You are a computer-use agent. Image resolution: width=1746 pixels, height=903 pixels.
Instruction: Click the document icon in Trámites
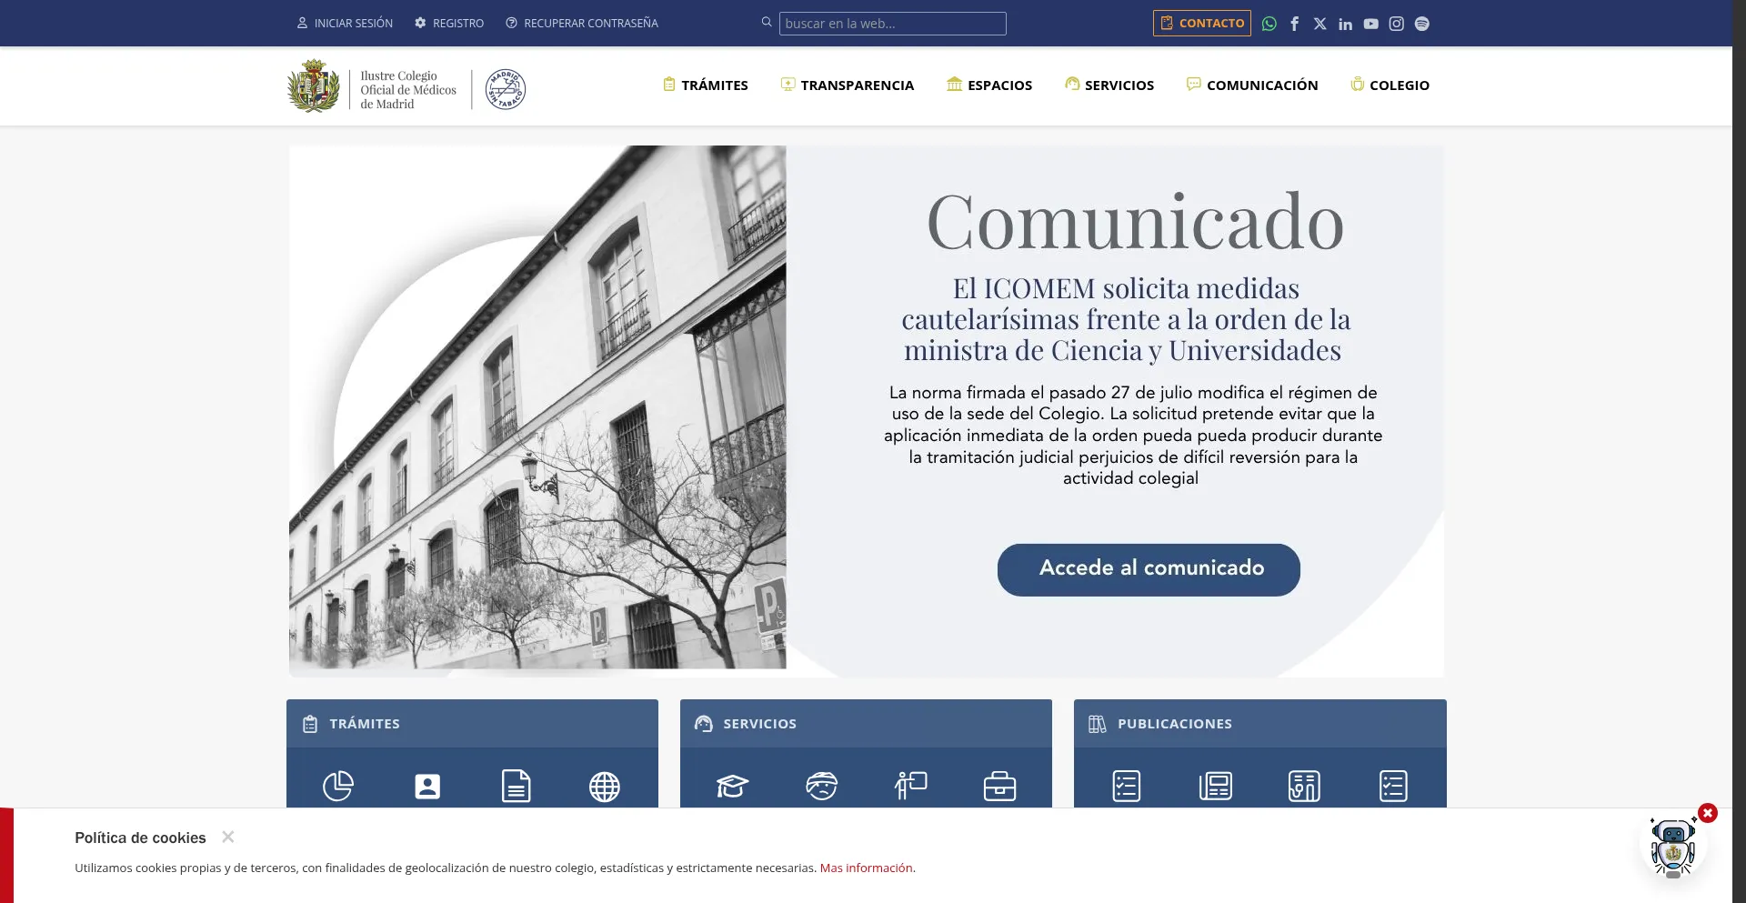coord(517,786)
